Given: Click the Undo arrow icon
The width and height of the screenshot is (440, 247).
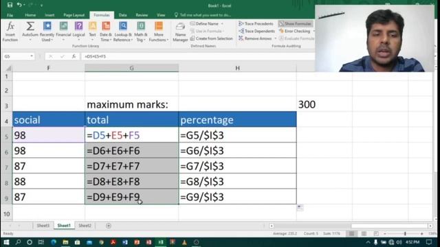Looking at the screenshot, I should point(19,5).
